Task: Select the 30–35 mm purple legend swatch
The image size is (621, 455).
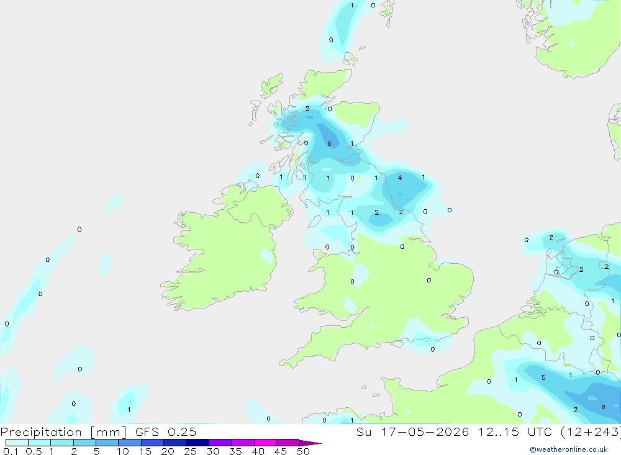Action: coord(220,443)
